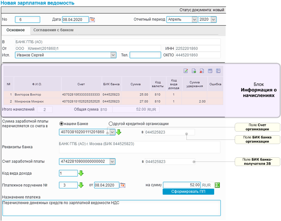Click the table view icon in accruals toolbar
The height and width of the screenshot is (221, 281).
[210, 71]
